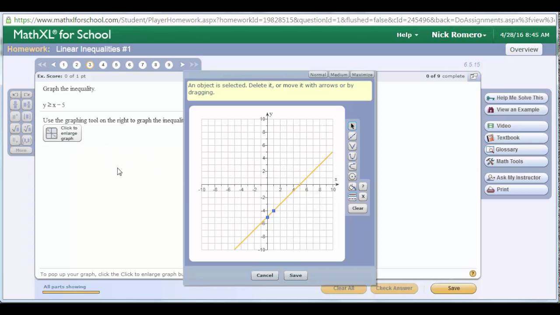This screenshot has height=315, width=560.
Task: Open Ask My Instructor
Action: pos(516,178)
